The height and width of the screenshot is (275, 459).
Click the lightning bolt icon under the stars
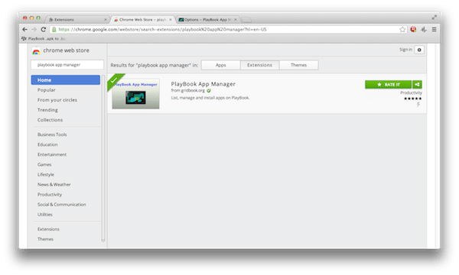coord(418,105)
